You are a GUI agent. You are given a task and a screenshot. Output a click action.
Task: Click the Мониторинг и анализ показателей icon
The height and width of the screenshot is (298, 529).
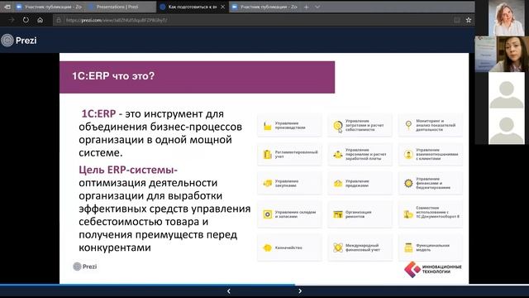pyautogui.click(x=408, y=125)
